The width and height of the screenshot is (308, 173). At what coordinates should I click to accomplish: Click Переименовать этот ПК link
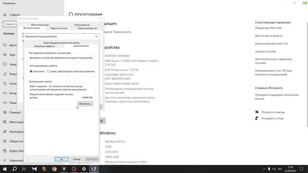click(x=273, y=73)
